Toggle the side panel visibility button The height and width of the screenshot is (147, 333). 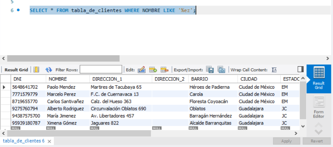(300, 69)
